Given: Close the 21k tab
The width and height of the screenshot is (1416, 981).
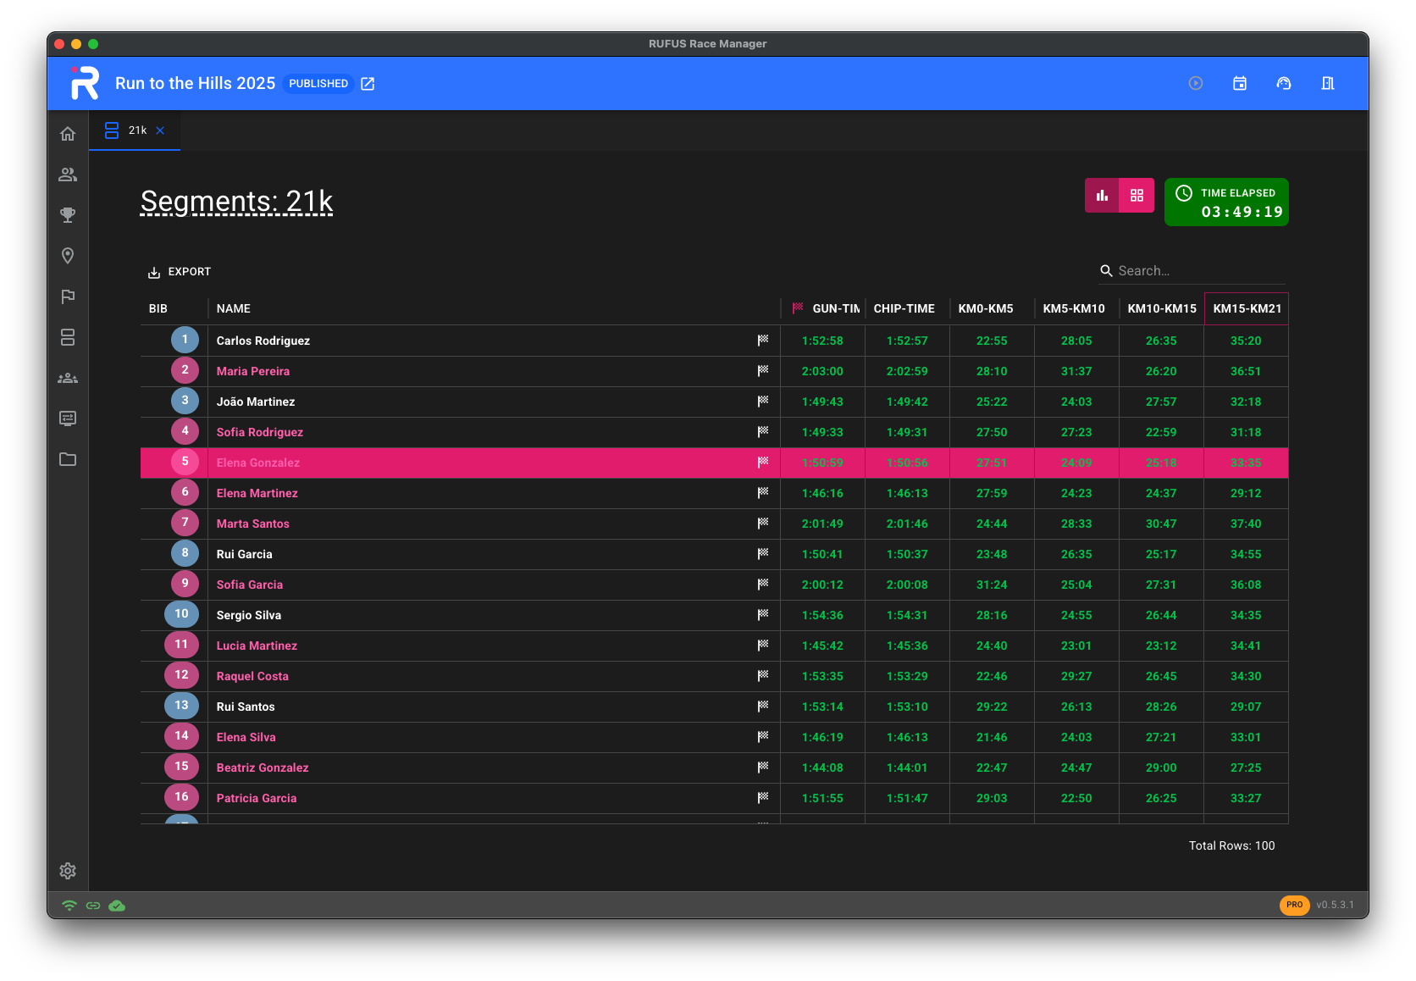Looking at the screenshot, I should 160,130.
